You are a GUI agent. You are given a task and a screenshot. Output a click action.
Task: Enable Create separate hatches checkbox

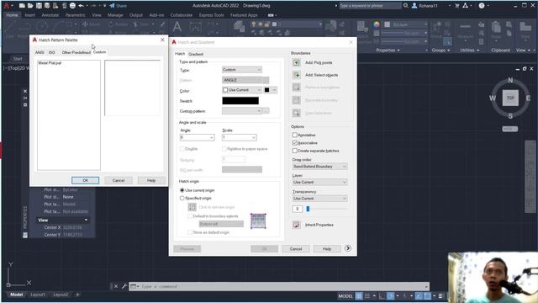pyautogui.click(x=295, y=151)
